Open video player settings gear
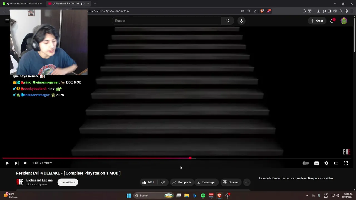356x200 pixels. (326, 163)
